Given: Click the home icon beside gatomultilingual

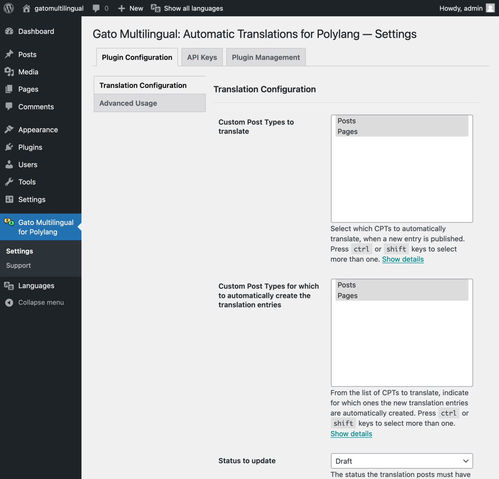Looking at the screenshot, I should pos(26,8).
